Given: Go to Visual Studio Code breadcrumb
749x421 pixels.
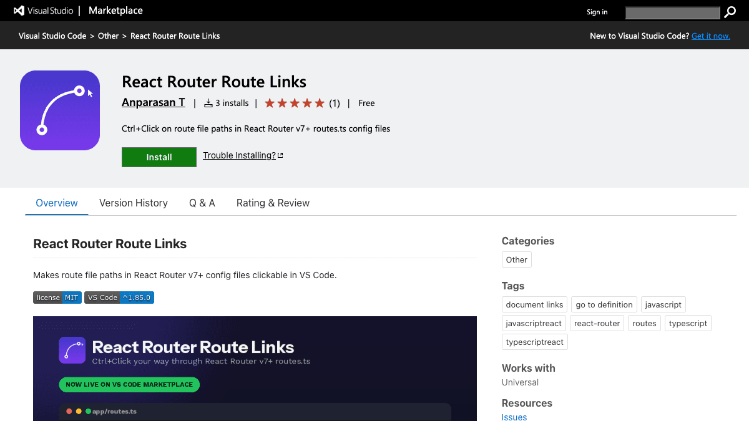Looking at the screenshot, I should (x=52, y=36).
